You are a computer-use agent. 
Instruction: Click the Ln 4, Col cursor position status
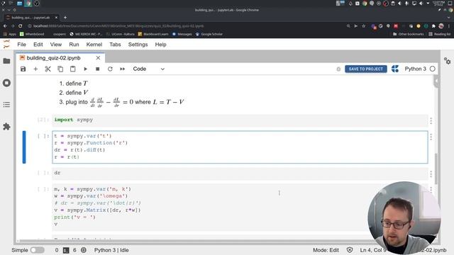click(x=373, y=250)
